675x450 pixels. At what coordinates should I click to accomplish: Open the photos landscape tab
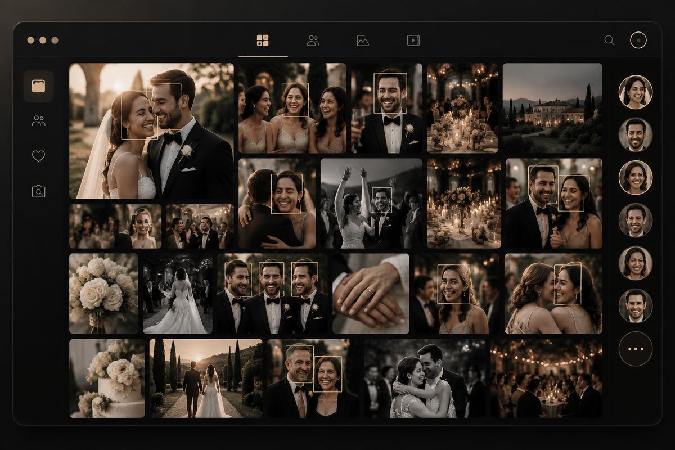[x=363, y=40]
